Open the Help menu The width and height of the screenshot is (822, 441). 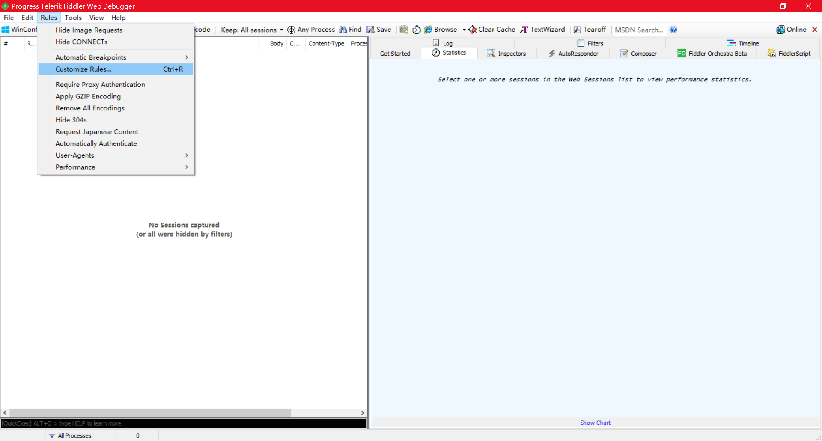tap(119, 18)
